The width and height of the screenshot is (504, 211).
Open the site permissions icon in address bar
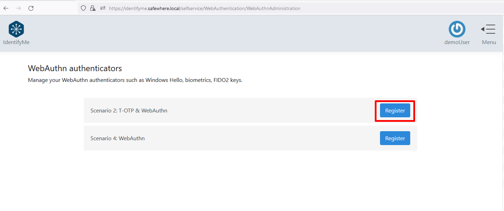pos(102,8)
